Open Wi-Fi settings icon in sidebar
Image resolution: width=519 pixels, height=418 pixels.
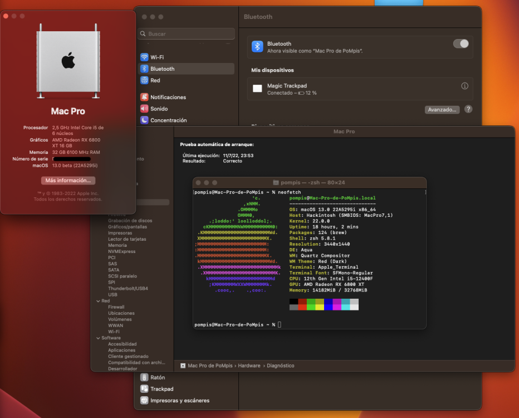click(144, 57)
